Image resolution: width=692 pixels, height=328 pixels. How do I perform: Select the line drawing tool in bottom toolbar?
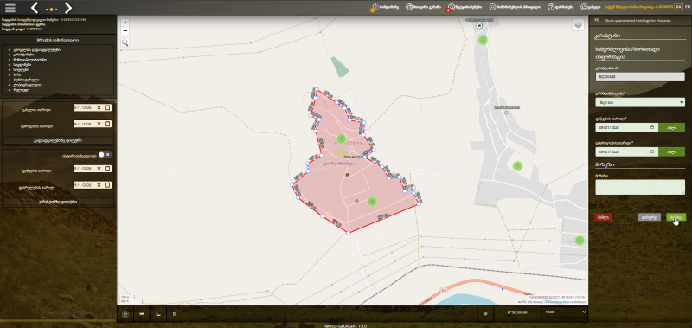142,314
